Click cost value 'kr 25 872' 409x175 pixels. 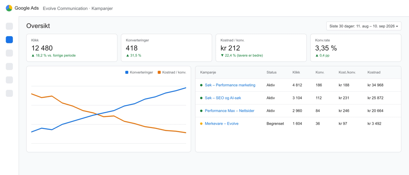tap(375, 98)
